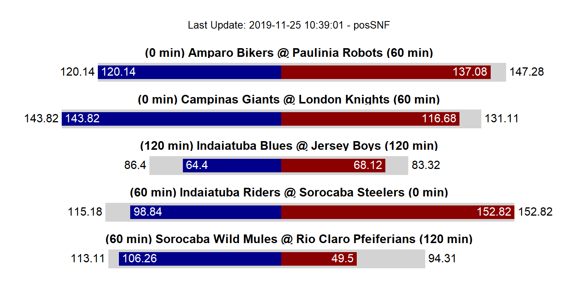Click the 131.11 projection label
This screenshot has width=578, height=289.
[501, 119]
